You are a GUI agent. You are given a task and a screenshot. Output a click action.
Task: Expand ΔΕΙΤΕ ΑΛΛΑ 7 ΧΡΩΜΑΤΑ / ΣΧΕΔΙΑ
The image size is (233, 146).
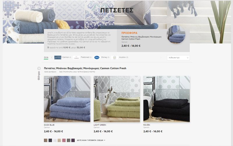pos(91,140)
